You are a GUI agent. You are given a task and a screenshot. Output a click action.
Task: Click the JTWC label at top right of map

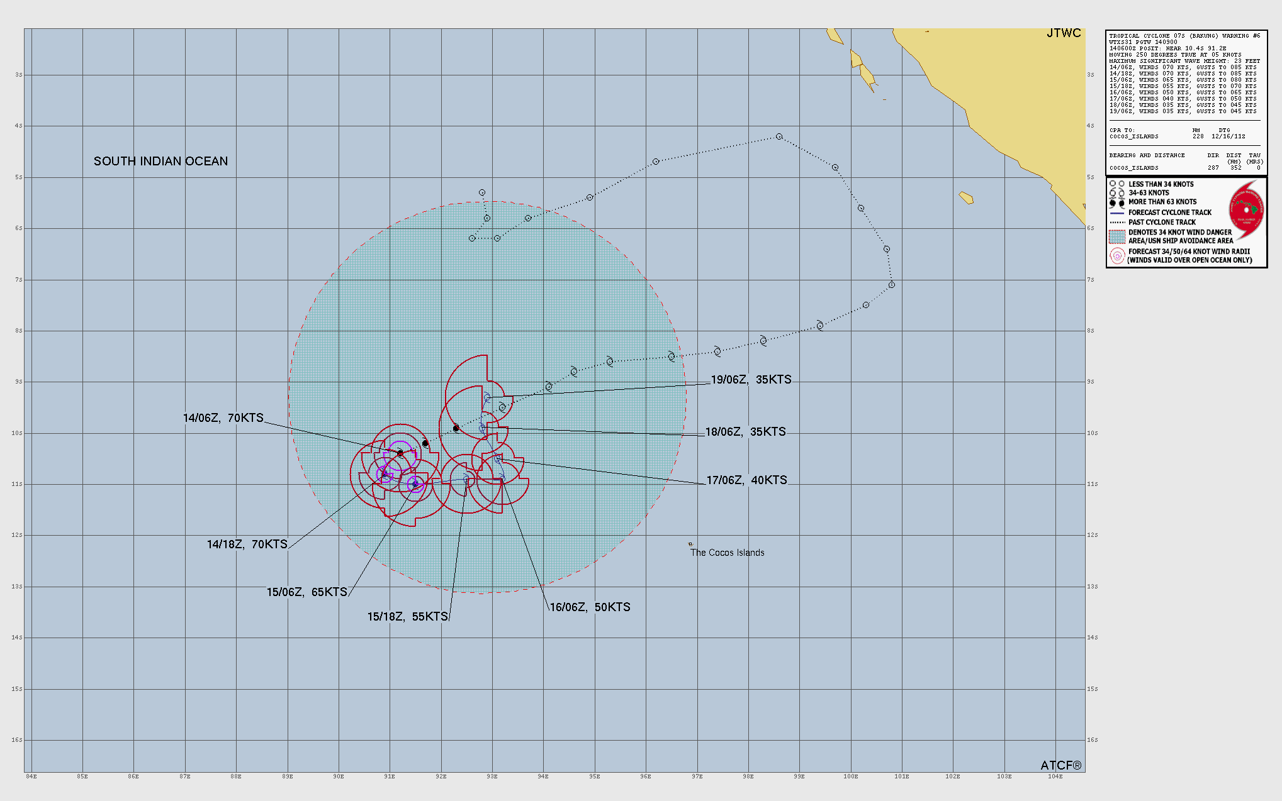tap(1064, 33)
